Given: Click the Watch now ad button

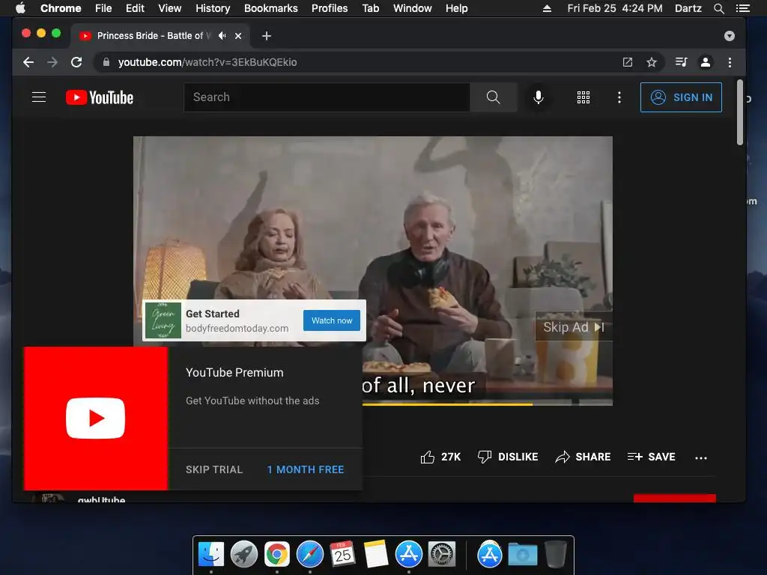Looking at the screenshot, I should tap(332, 320).
